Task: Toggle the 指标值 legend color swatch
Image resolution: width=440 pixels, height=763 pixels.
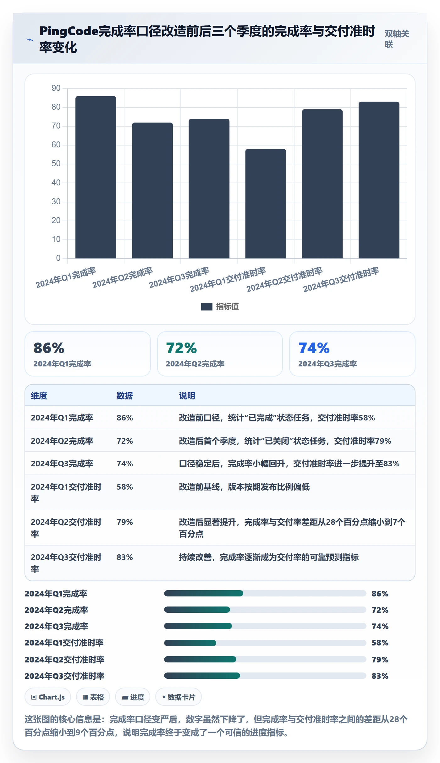Action: click(x=207, y=306)
